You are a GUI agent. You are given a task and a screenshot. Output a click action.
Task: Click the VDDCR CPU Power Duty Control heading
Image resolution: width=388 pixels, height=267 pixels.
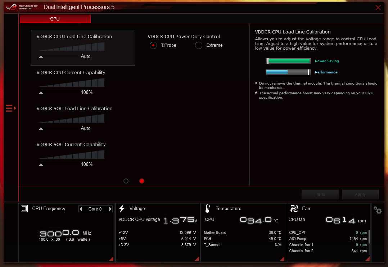coord(184,37)
